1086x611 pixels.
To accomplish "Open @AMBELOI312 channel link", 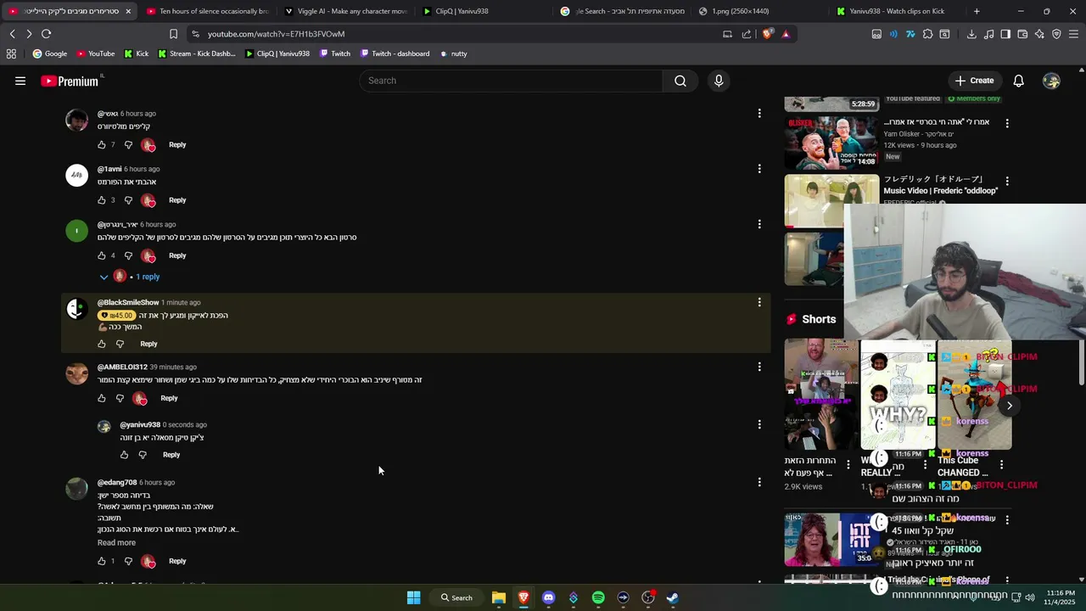I will coord(122,367).
